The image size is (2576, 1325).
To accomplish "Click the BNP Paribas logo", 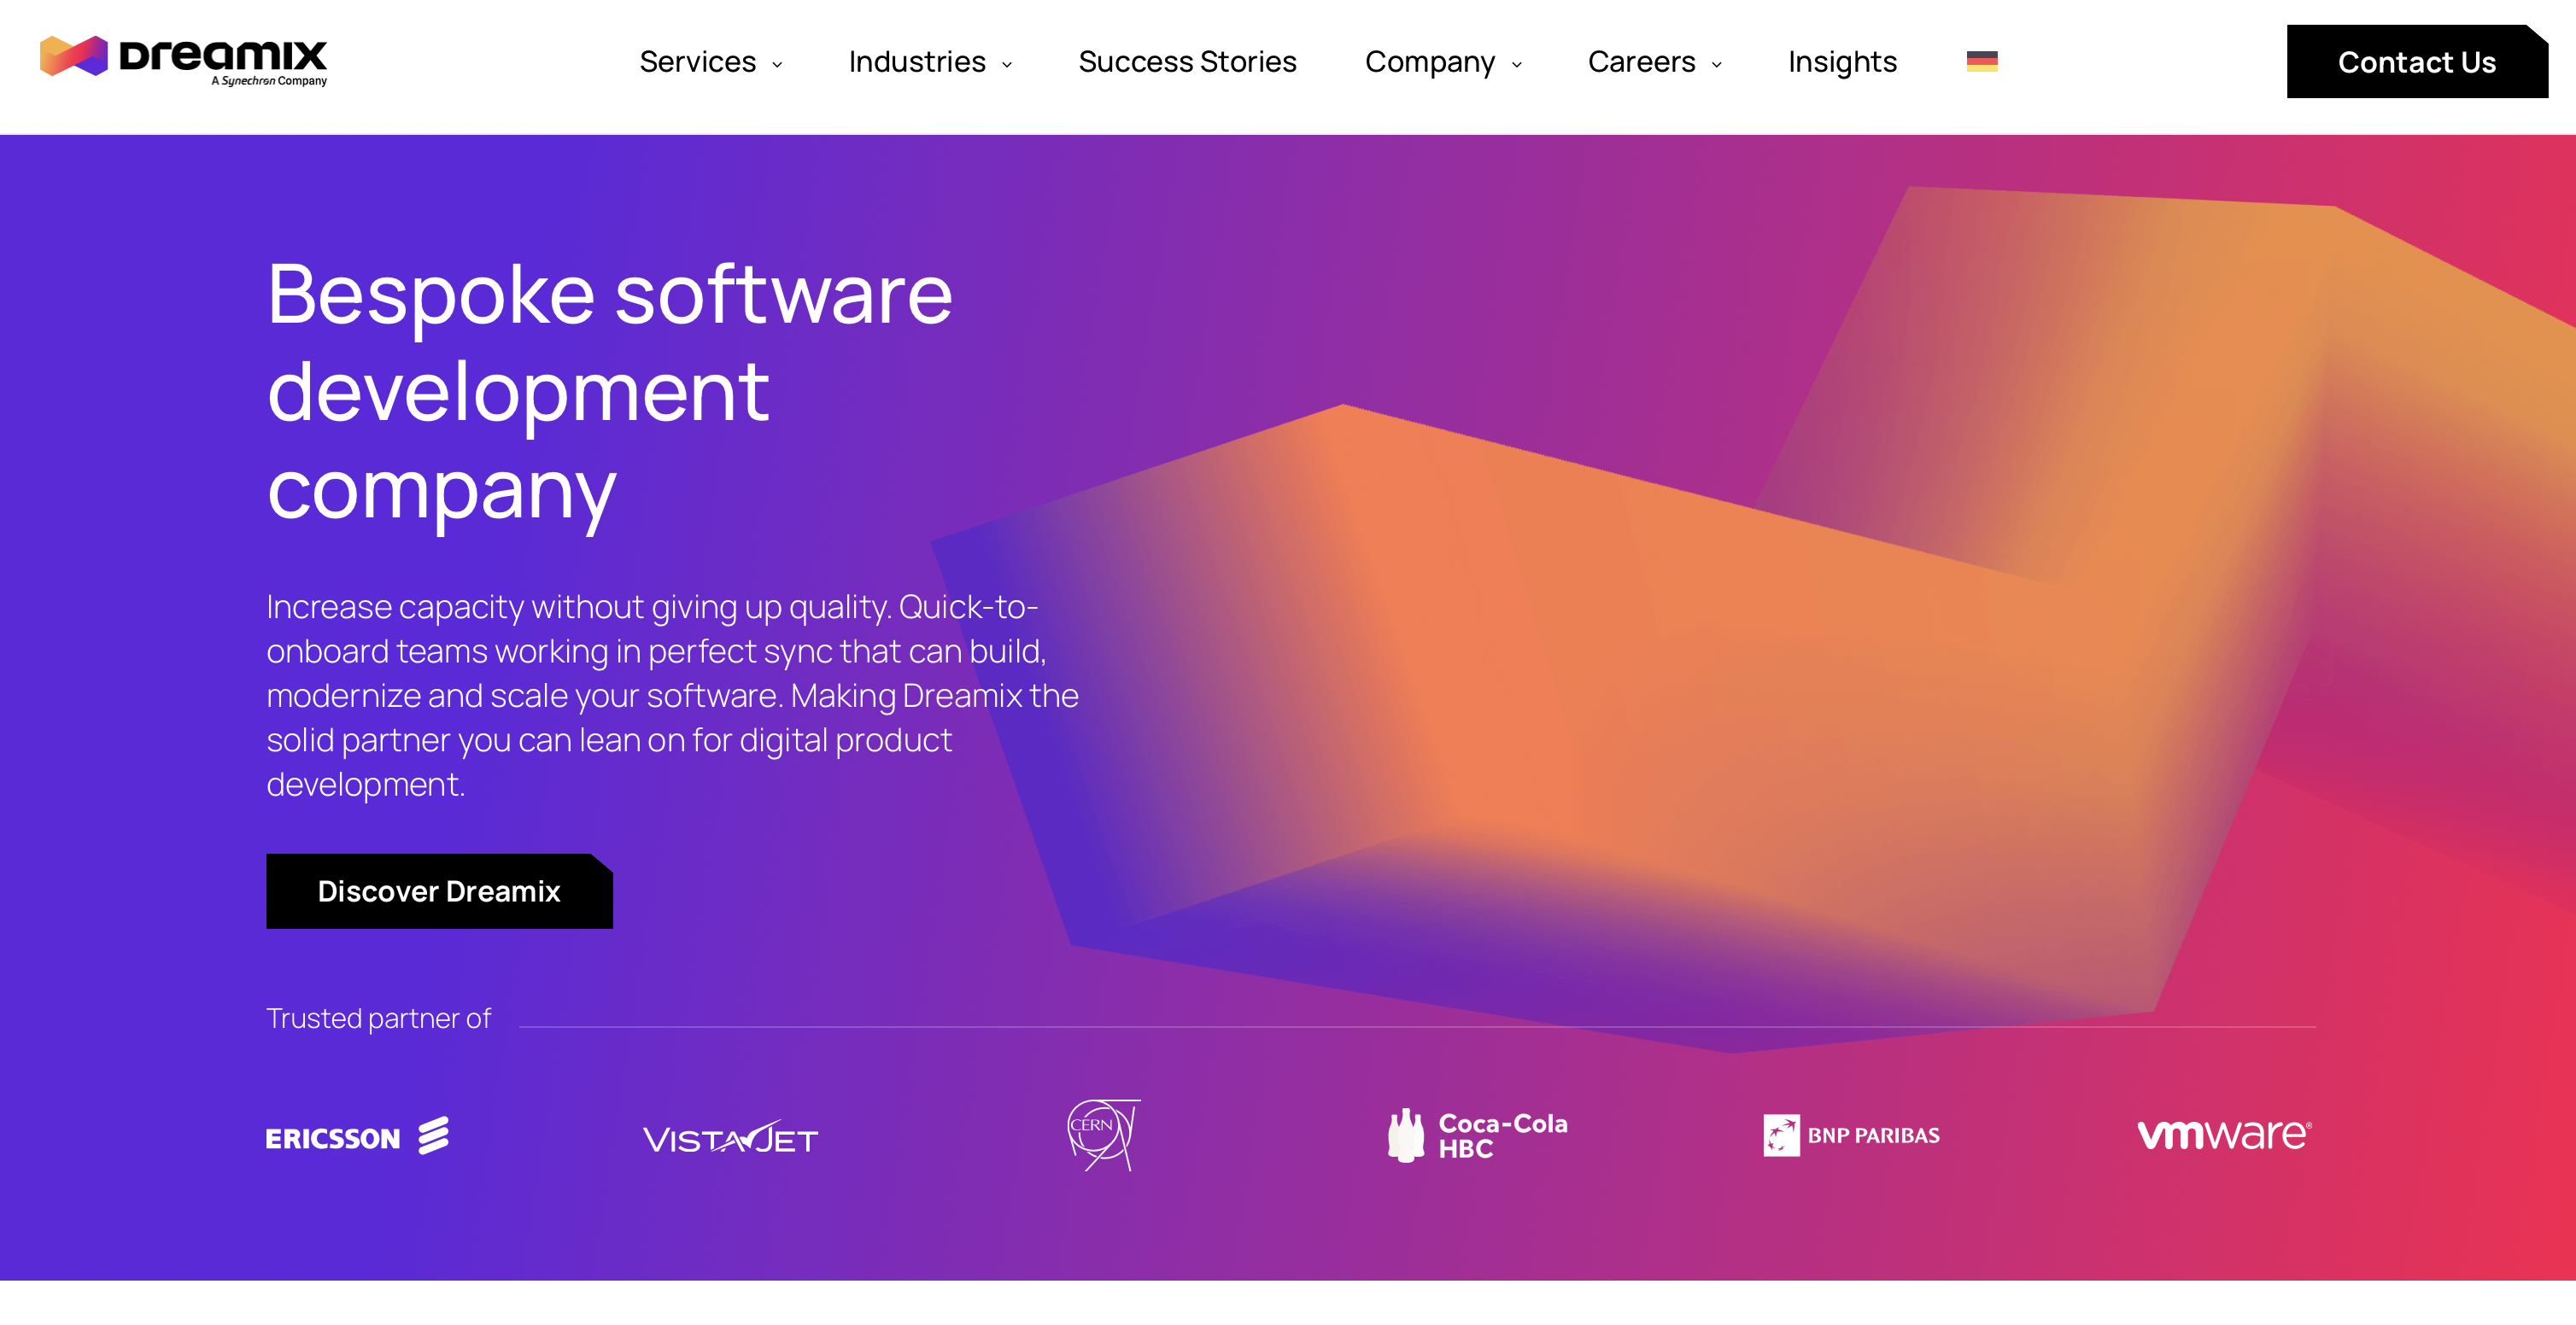I will click(1851, 1135).
